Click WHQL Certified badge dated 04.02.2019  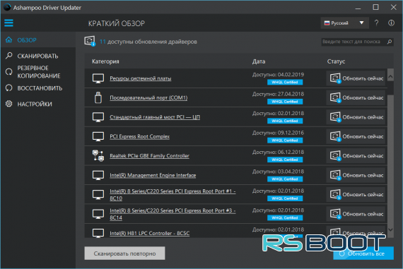(285, 82)
